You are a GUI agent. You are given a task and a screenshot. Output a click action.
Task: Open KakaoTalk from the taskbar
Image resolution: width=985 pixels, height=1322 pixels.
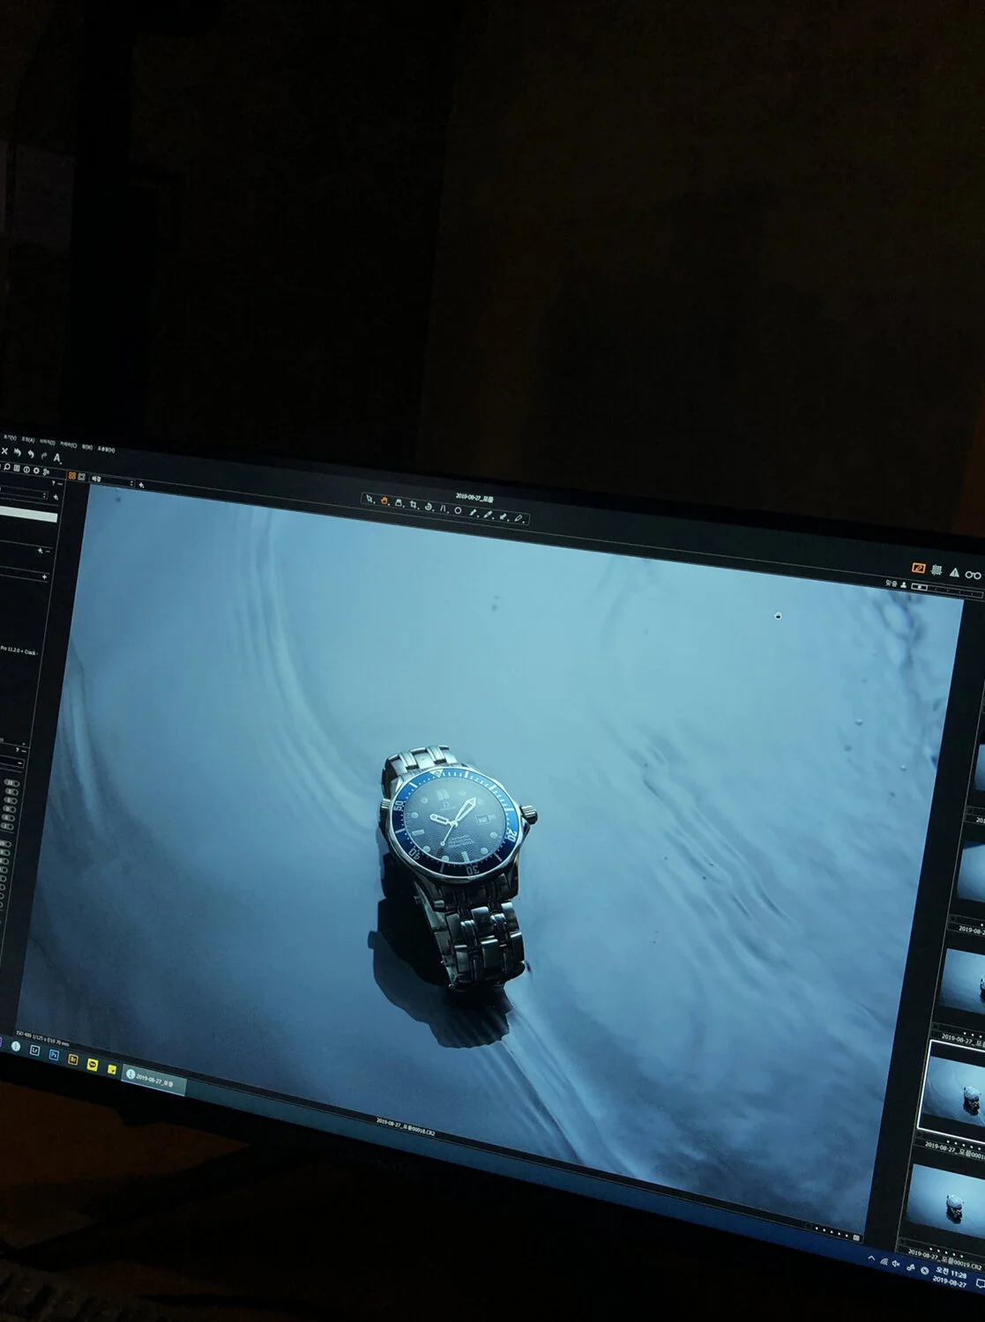93,1065
